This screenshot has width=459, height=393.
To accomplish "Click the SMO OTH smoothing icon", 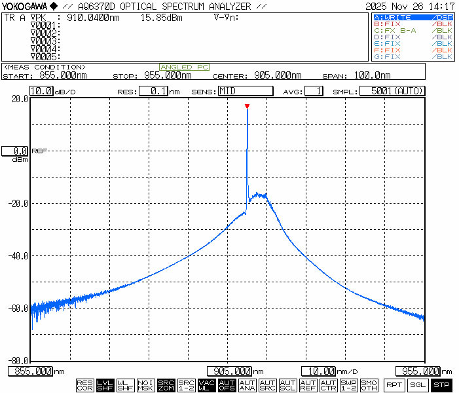I will (x=369, y=385).
